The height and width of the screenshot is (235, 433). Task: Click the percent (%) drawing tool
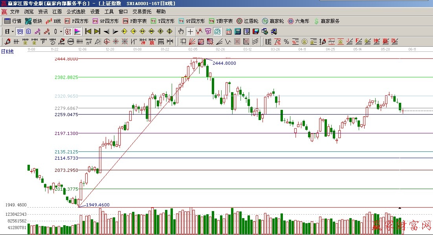pyautogui.click(x=286, y=42)
